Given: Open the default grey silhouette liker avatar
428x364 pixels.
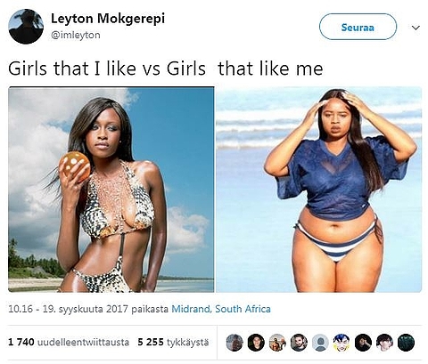Looking at the screenshot, I should tap(320, 343).
